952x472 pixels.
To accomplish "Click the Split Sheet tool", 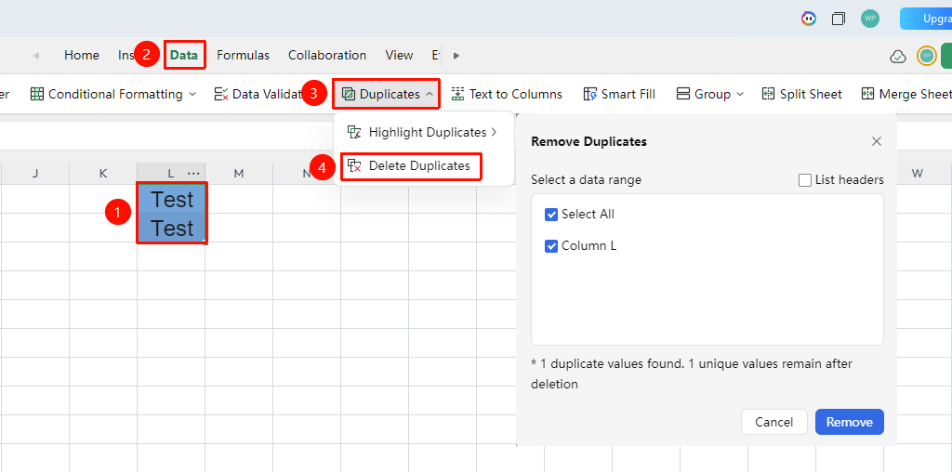I will pos(802,94).
